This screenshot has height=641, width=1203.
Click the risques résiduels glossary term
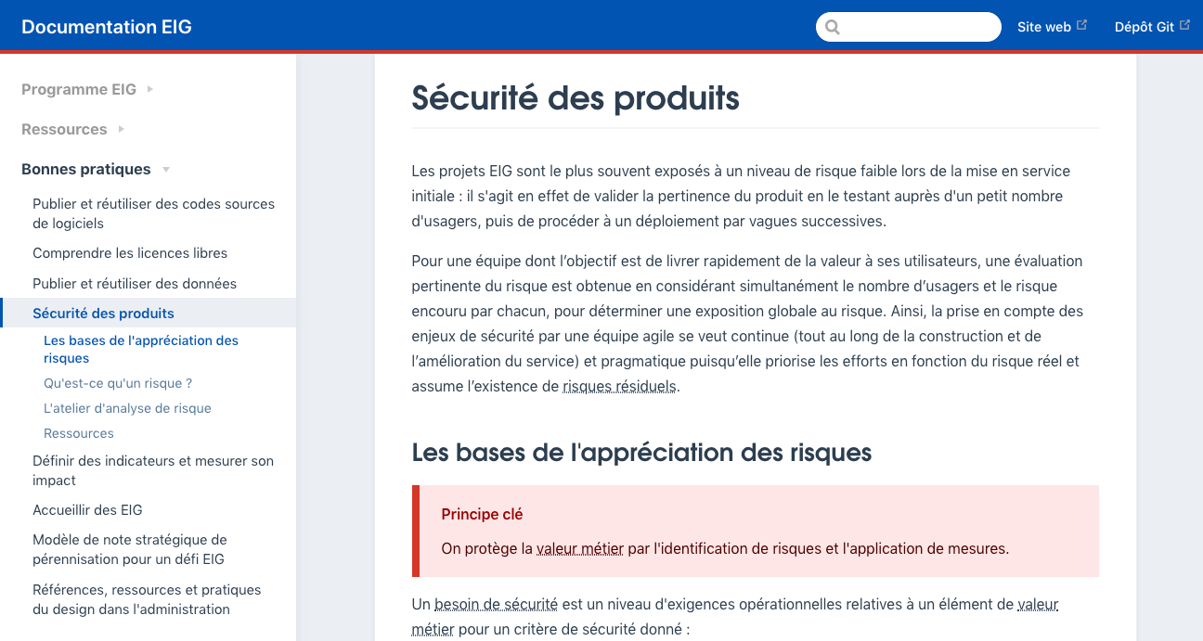coord(619,387)
